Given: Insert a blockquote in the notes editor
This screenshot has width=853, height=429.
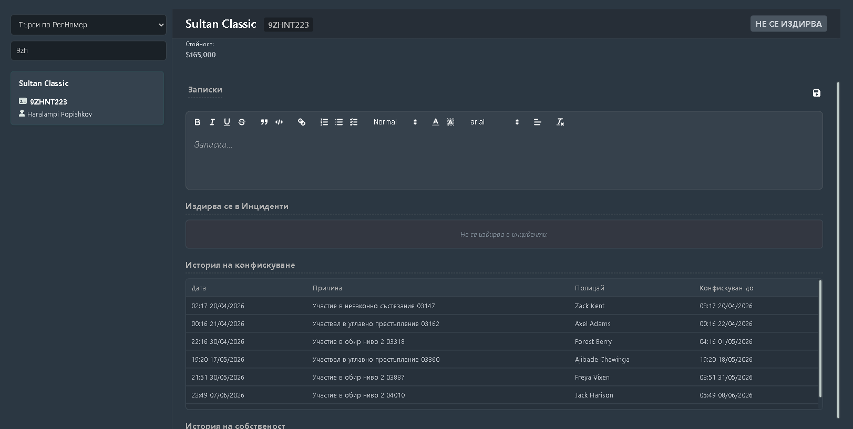Looking at the screenshot, I should tap(264, 122).
